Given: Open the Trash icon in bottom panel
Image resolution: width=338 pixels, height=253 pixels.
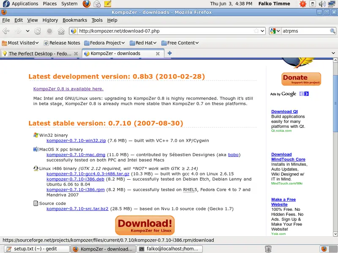Looking at the screenshot, I should coord(268,249).
